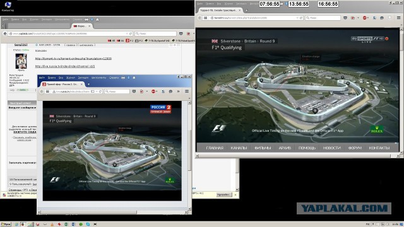Reload the page in the Россия 2 browser
The image size is (404, 227).
coord(100,91)
